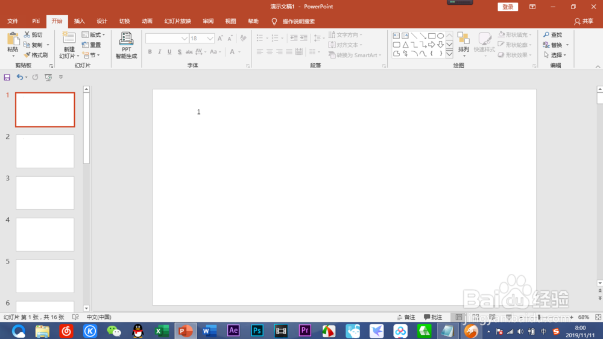This screenshot has width=603, height=339.
Task: Save the presentation from quick access toolbar
Action: (x=7, y=77)
